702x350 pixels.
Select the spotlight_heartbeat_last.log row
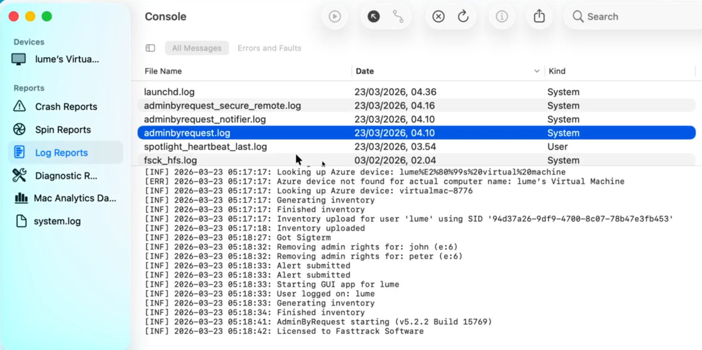[x=416, y=146]
